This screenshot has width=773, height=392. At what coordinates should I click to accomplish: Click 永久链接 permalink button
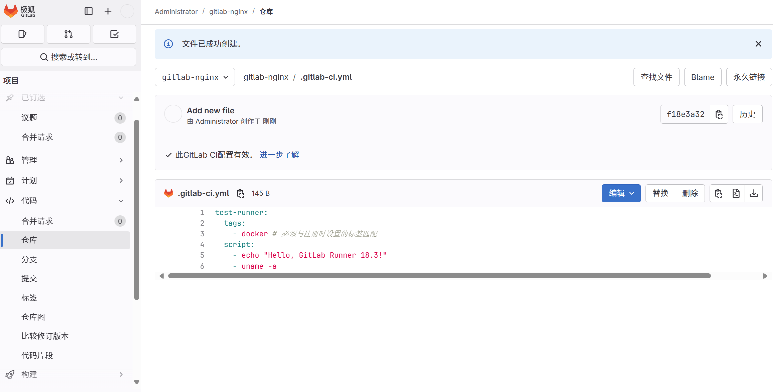[x=749, y=77]
